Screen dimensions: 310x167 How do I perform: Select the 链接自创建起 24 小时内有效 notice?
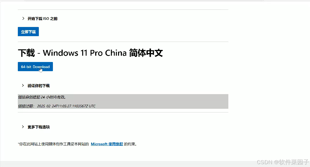(42, 97)
